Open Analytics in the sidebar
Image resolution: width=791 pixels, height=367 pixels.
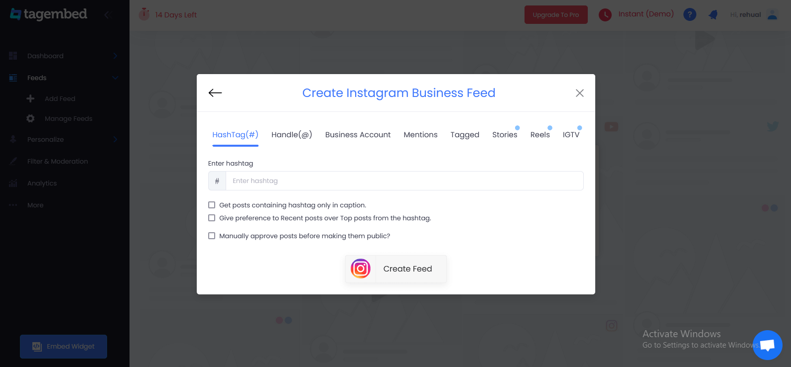click(x=42, y=183)
